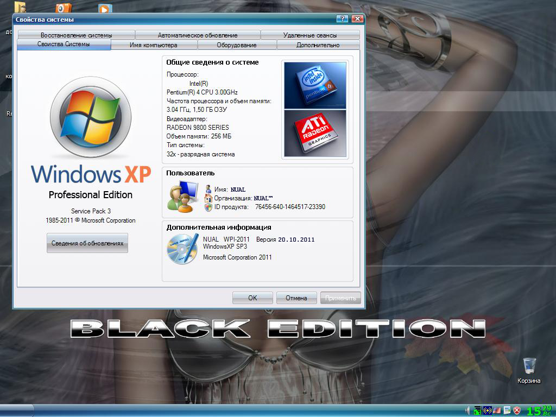Click the green network meter tray icon
Viewport: 556px width, 417px height.
(x=478, y=410)
